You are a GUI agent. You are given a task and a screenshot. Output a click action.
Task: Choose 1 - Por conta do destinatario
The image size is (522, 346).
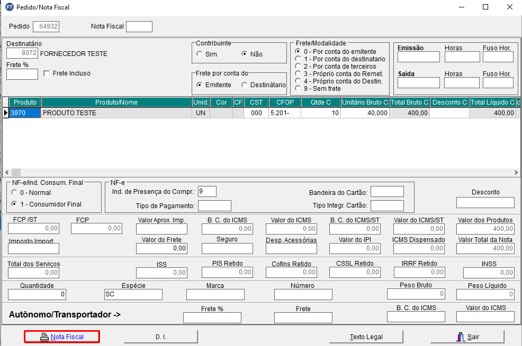pos(298,59)
